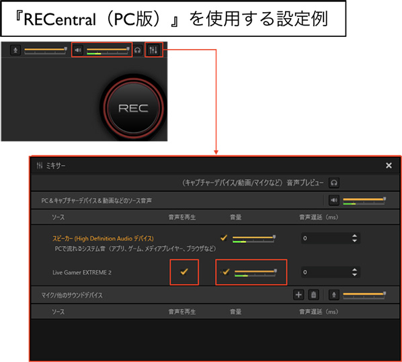Adjust the source audio master volume slider
Screen dimensions: 402x362
(x=364, y=201)
